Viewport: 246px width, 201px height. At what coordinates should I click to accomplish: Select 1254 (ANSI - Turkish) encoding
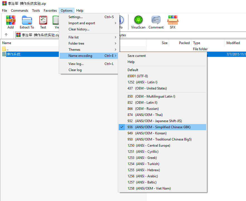point(162,164)
